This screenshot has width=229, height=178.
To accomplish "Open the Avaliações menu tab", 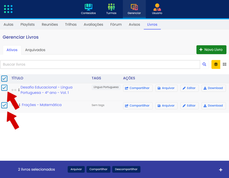I will point(93,24).
